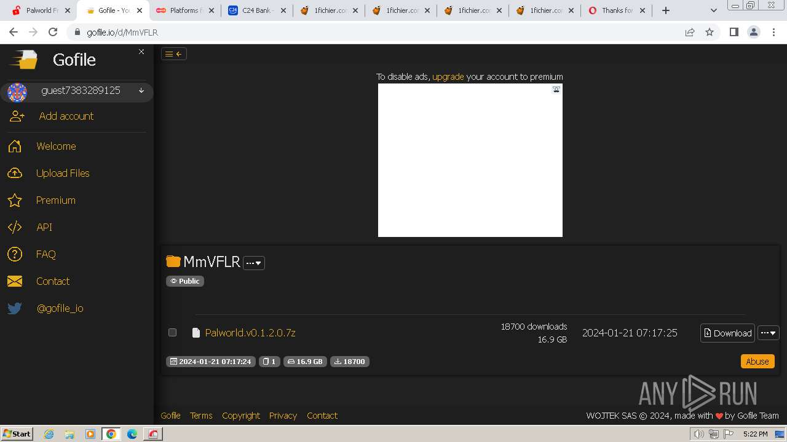This screenshot has height=442, width=787.
Task: Click the file count badge showing 1
Action: click(269, 362)
